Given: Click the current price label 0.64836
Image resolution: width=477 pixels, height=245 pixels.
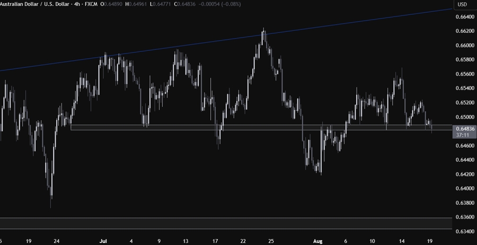Looking at the screenshot, I should 465,129.
